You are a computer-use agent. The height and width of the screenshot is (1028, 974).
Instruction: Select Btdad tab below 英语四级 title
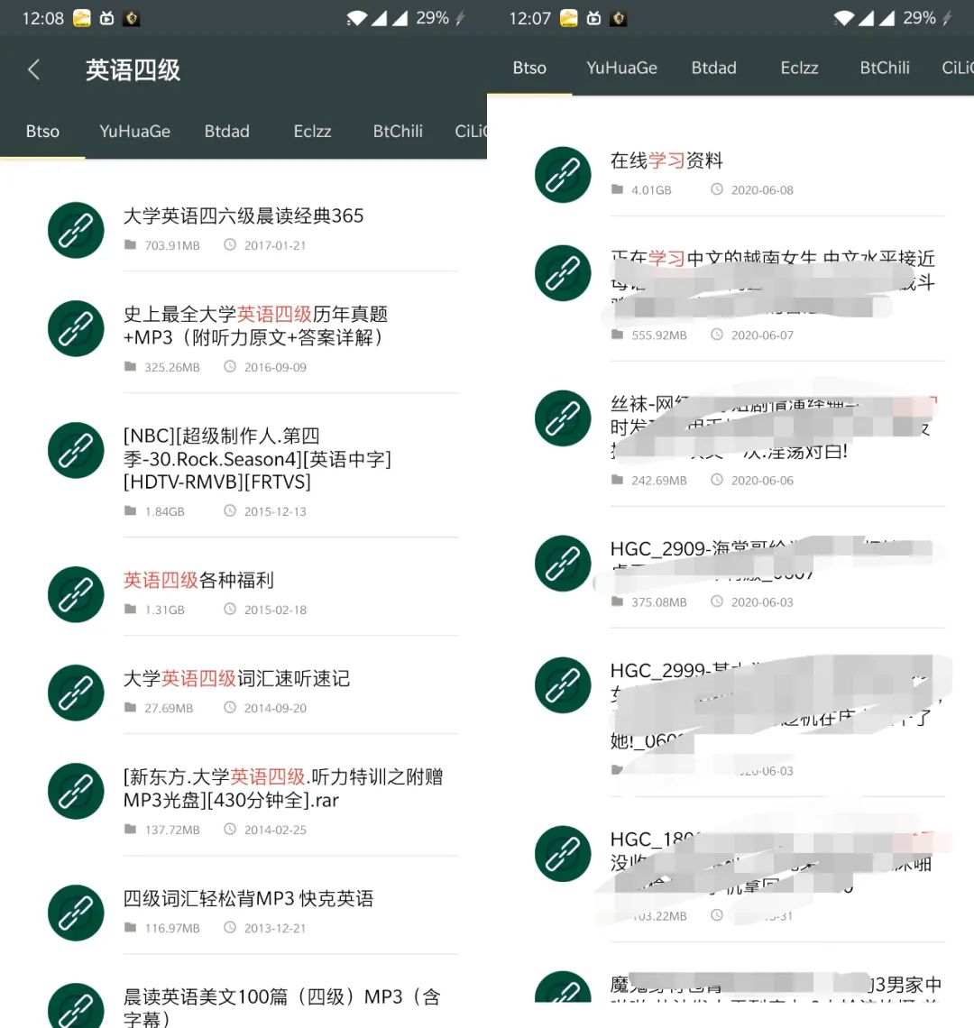click(x=226, y=132)
